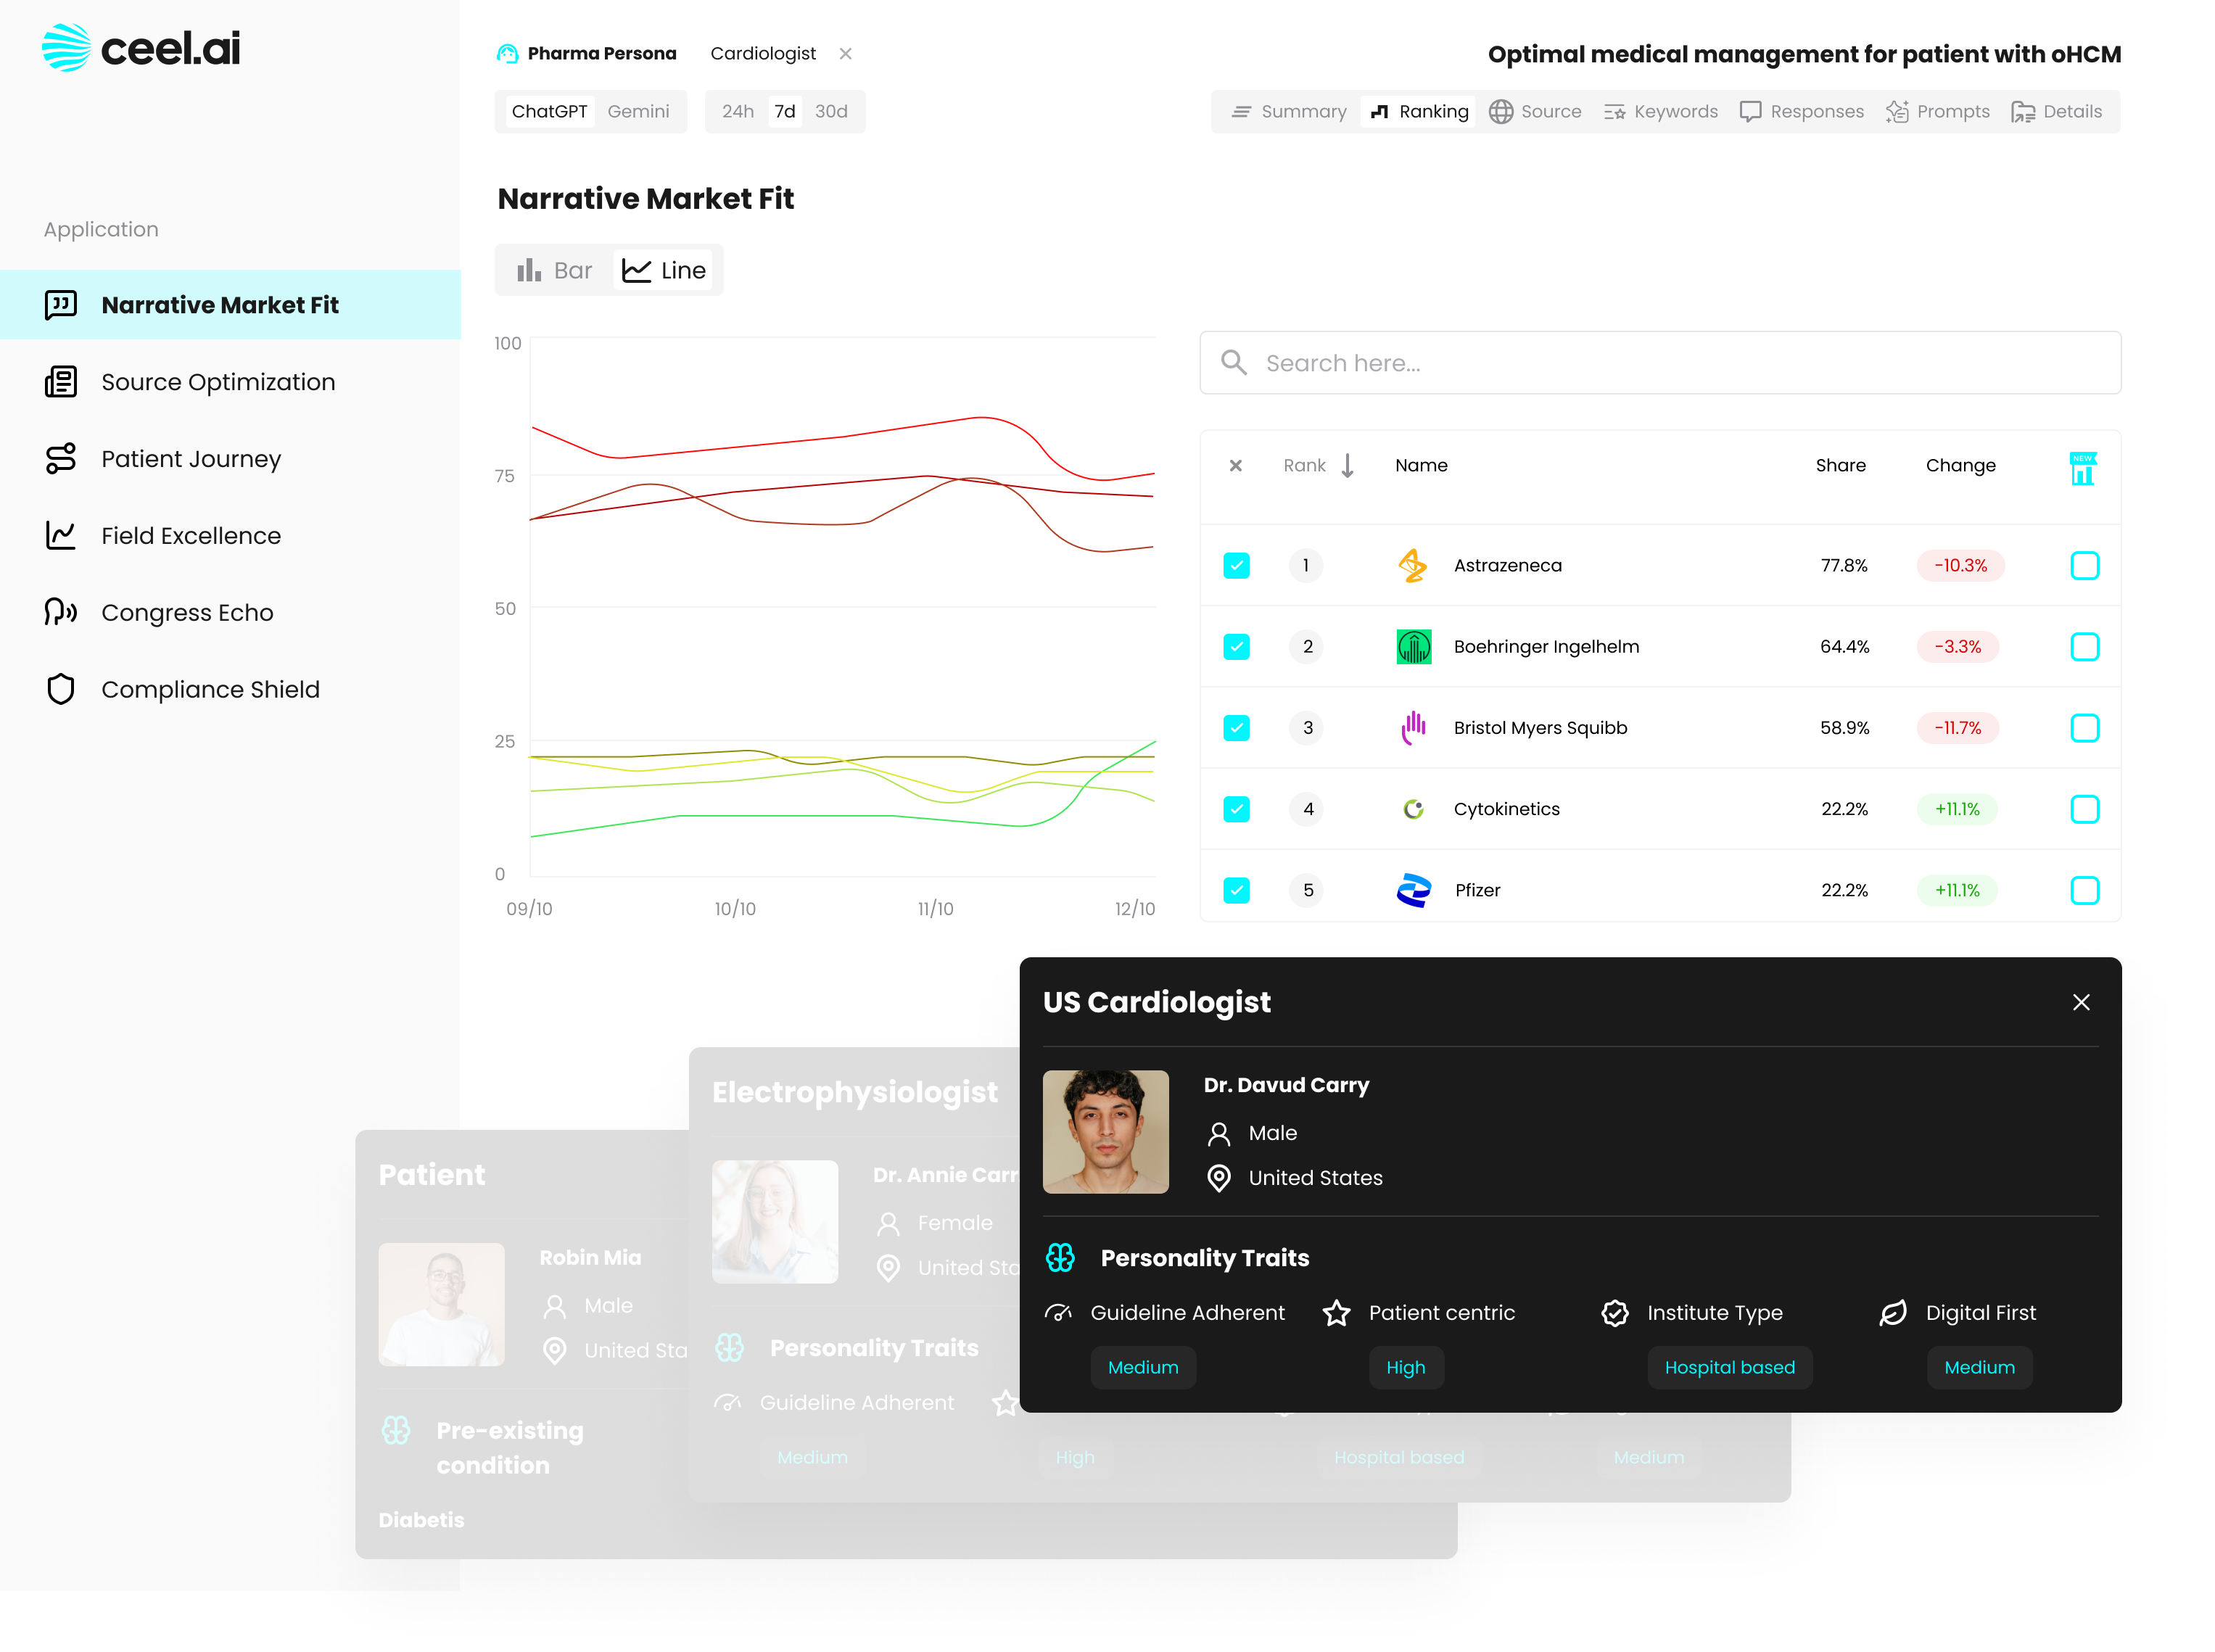Click the Boehringer Ingelheim logo icon

1413,646
